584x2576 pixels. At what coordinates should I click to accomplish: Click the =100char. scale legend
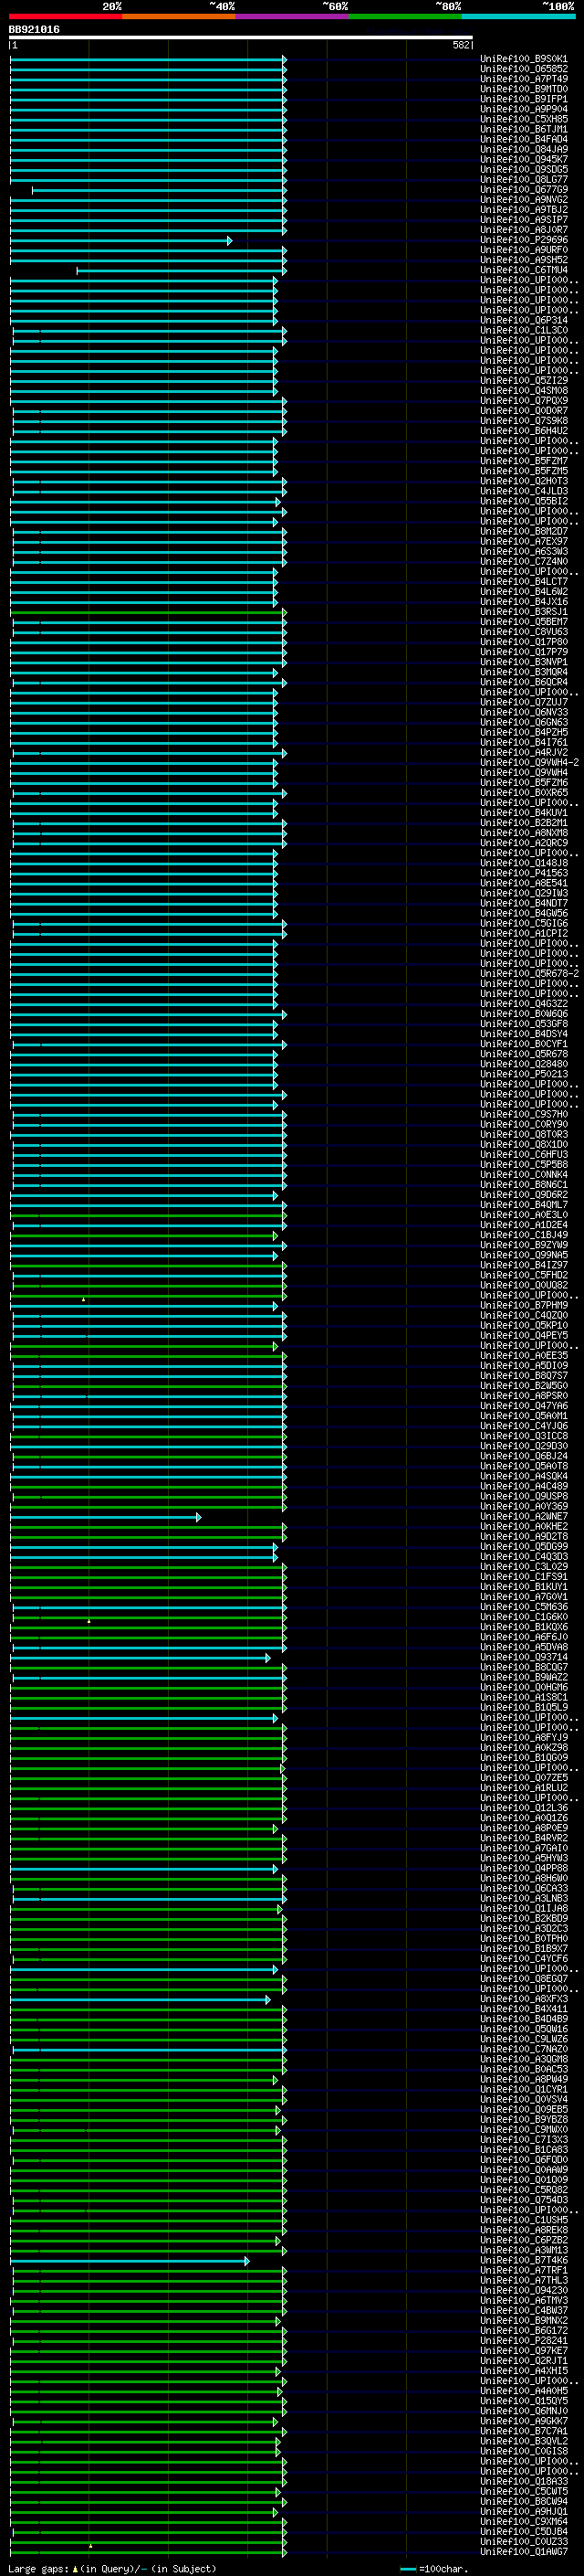pyautogui.click(x=433, y=2568)
